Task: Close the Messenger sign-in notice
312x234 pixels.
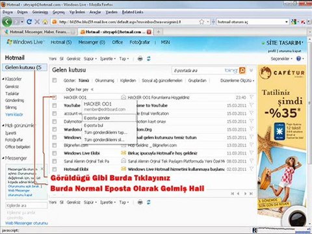Action: point(42,168)
